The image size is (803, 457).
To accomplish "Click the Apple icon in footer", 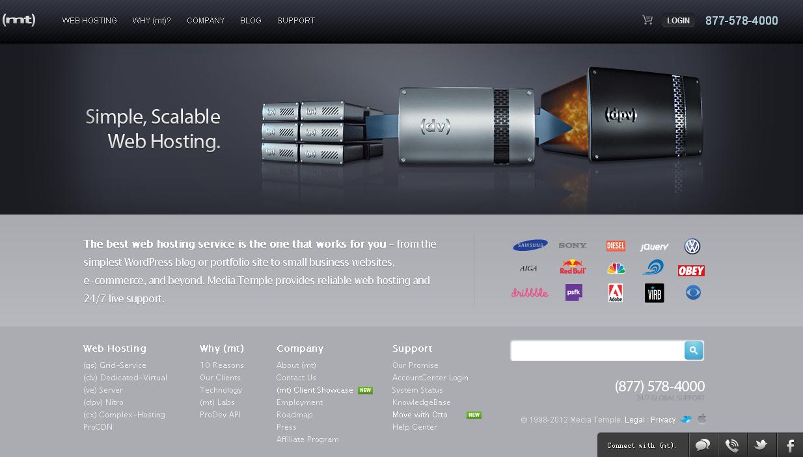I will [702, 419].
